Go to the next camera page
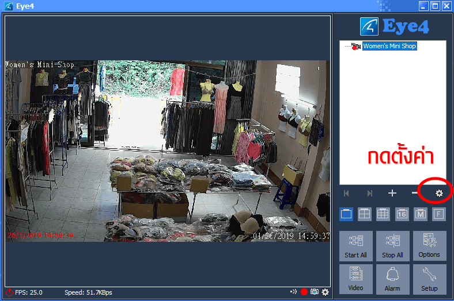Viewport: 454px width, 301px height. (369, 193)
